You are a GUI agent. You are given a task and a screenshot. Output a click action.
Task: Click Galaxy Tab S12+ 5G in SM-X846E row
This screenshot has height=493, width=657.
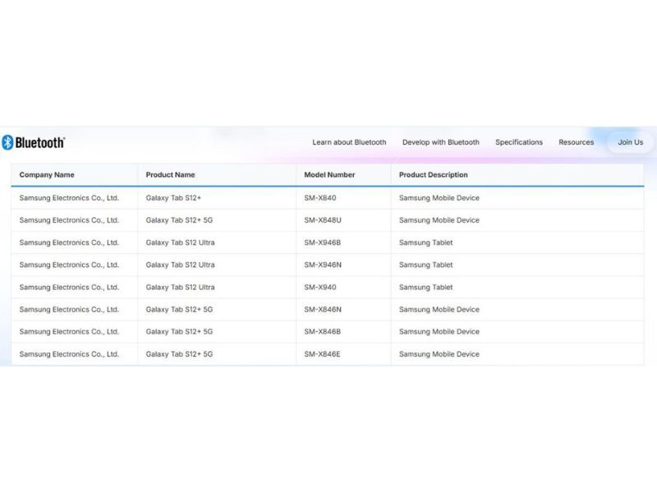(x=179, y=354)
